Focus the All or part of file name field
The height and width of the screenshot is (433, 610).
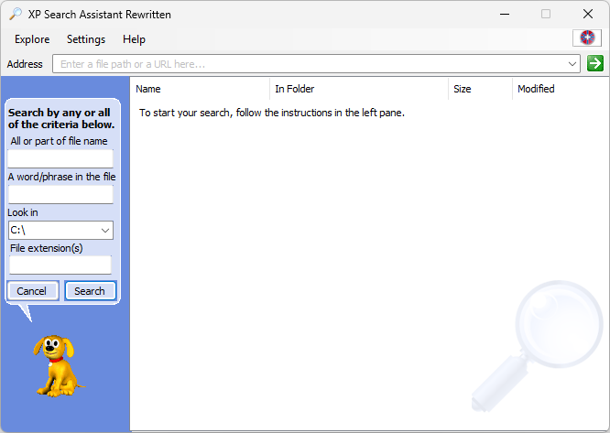point(60,158)
